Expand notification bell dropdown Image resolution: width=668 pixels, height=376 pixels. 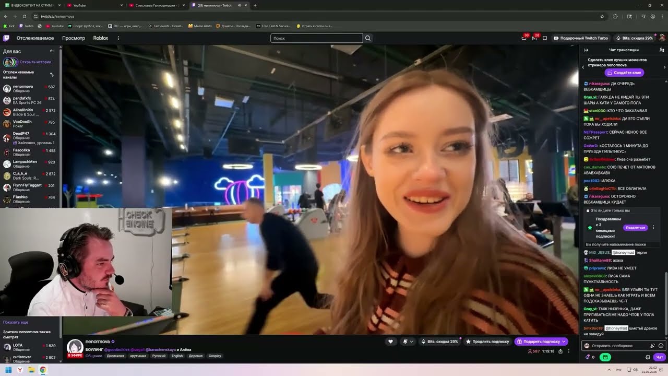tap(408, 342)
